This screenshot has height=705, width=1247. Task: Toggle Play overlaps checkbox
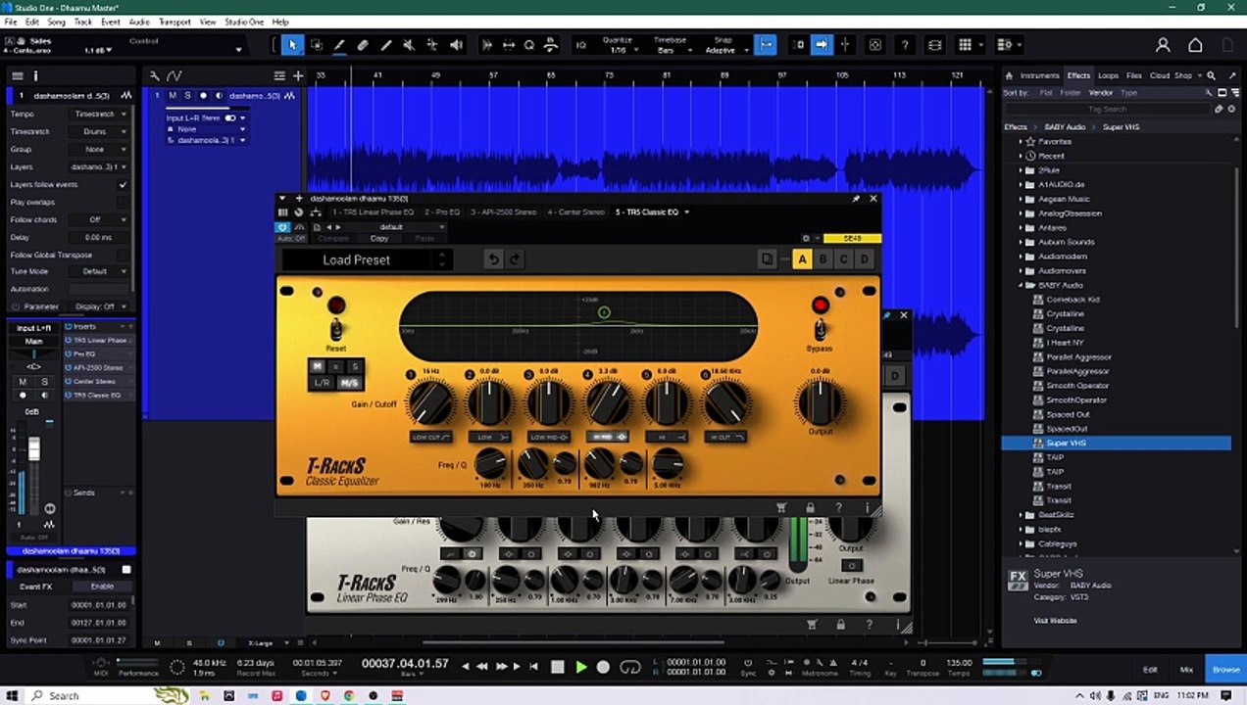click(x=123, y=202)
